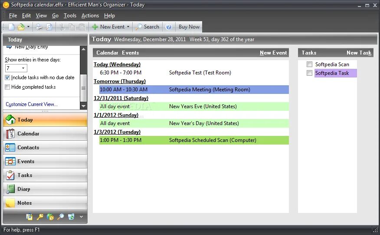Open the View menu

(41, 16)
